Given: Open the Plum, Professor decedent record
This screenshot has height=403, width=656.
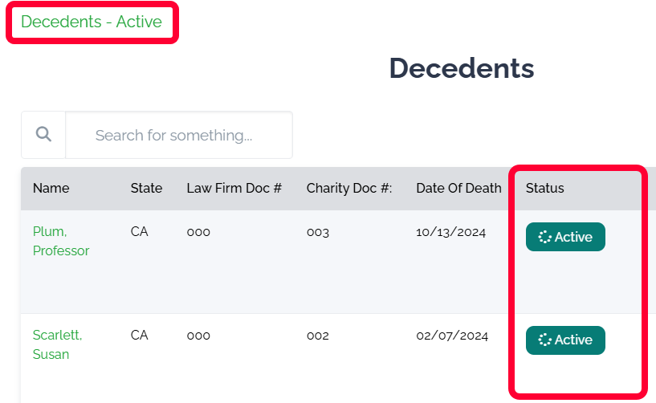Looking at the screenshot, I should coord(60,241).
